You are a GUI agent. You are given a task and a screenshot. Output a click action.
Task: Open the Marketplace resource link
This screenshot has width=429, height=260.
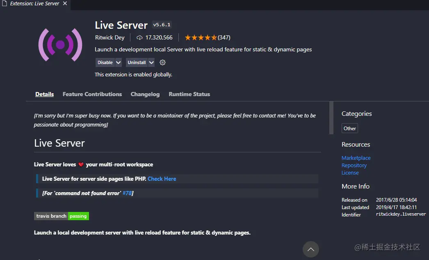point(356,158)
